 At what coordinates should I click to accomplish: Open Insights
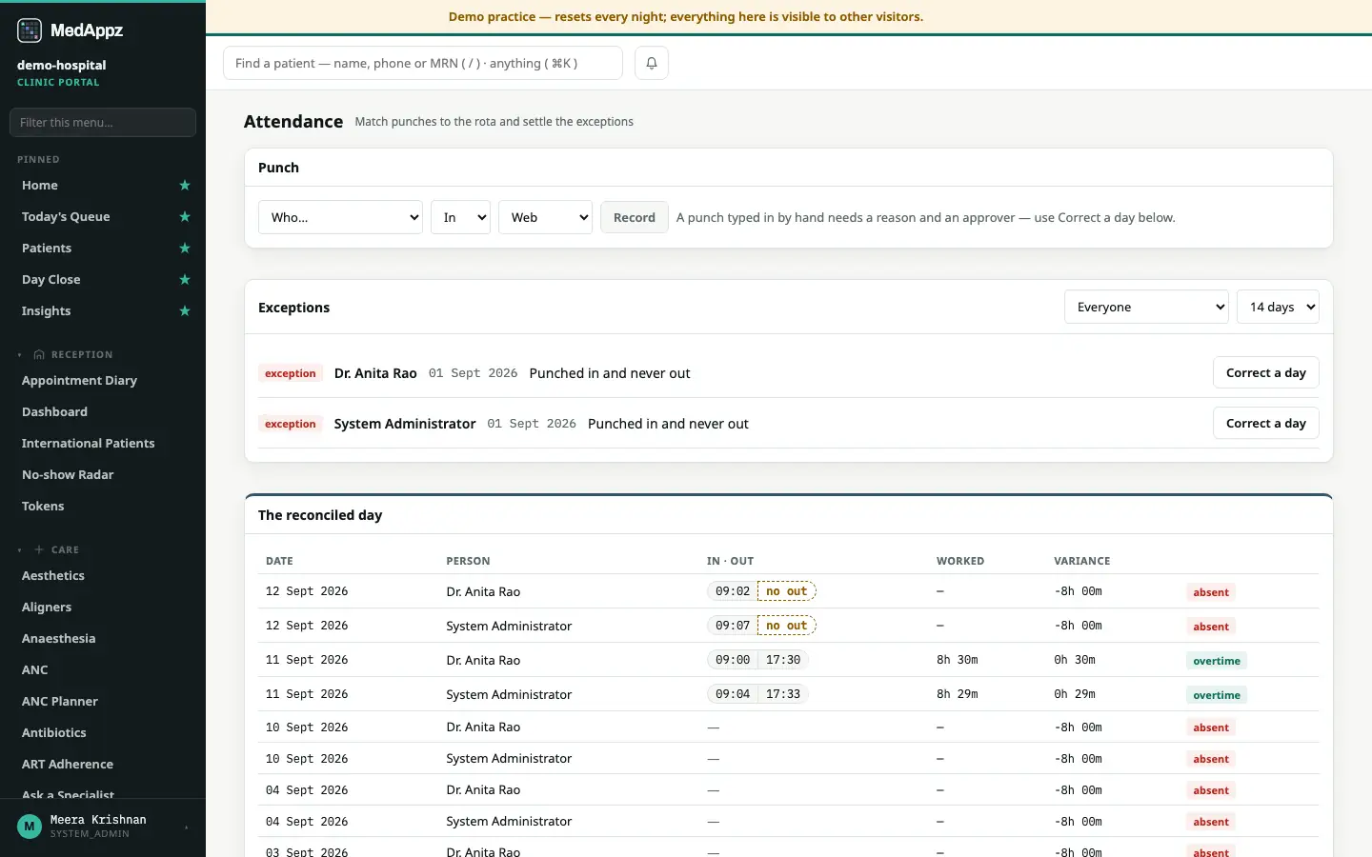pyautogui.click(x=47, y=311)
